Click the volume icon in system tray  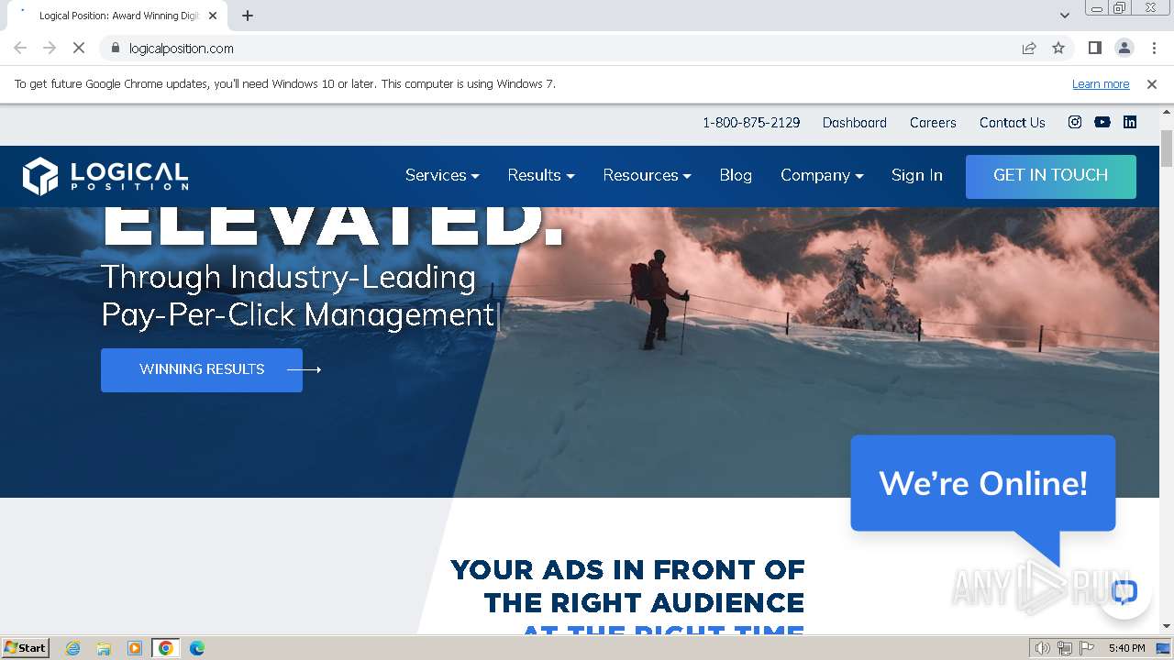coord(1043,648)
